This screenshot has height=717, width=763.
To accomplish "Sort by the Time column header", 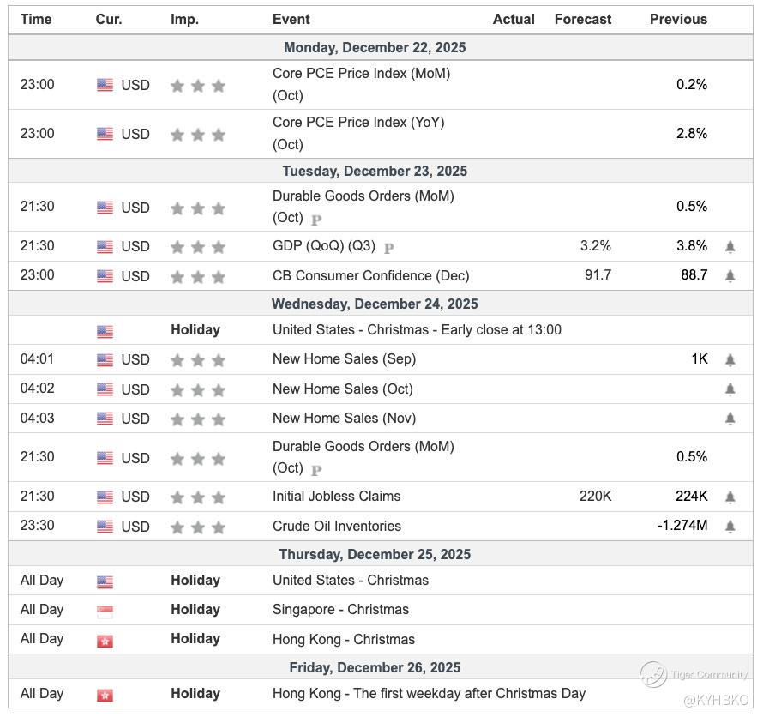I will [36, 19].
